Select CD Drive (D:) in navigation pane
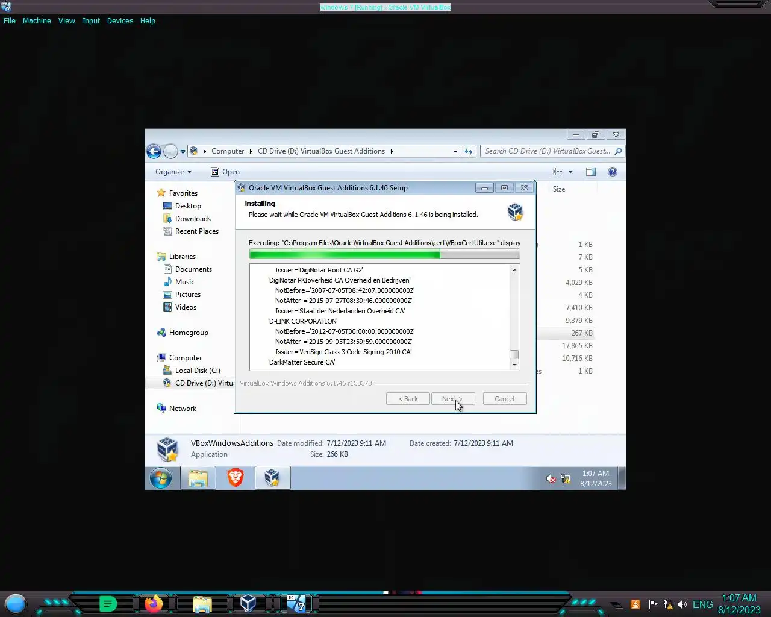Viewport: 771px width, 617px height. coord(198,383)
